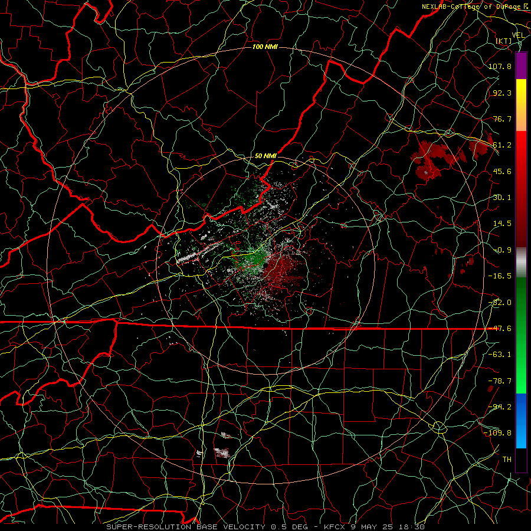Click the 45.6 legend value
Screen dimensions: 531x531
coord(502,171)
